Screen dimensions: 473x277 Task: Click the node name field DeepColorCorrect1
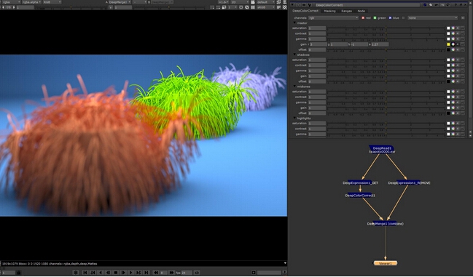coord(367,5)
